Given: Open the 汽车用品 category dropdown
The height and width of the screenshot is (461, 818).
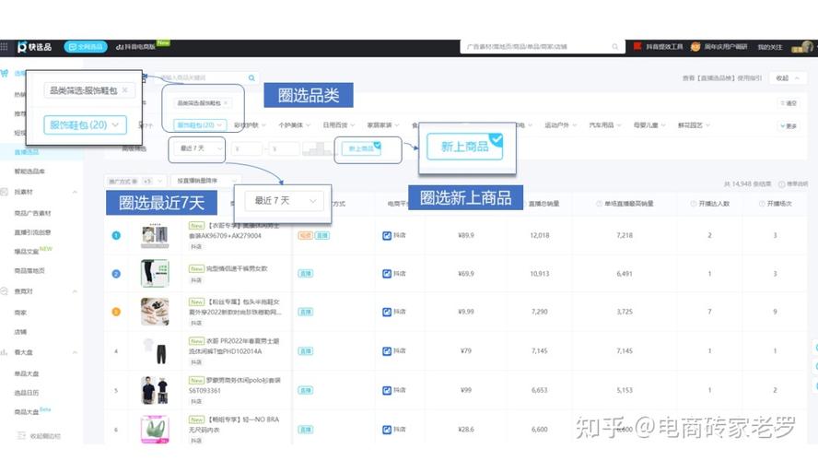Looking at the screenshot, I should pos(604,125).
